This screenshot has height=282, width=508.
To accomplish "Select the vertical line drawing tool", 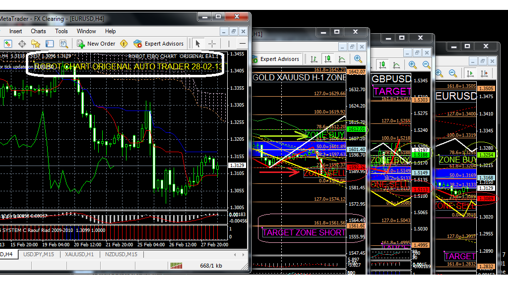I will click(229, 44).
